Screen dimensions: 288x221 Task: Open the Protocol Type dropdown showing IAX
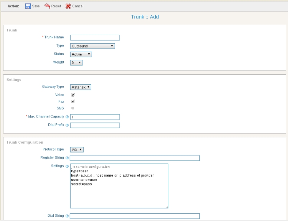pos(77,150)
